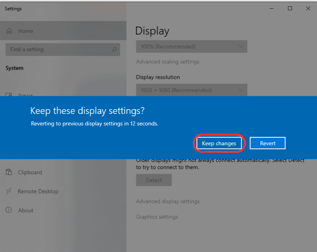Open the About settings page label
Screen dimensions: 317x252
[x=26, y=210]
